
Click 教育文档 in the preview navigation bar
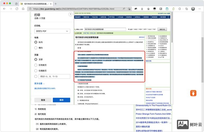point(86,17)
